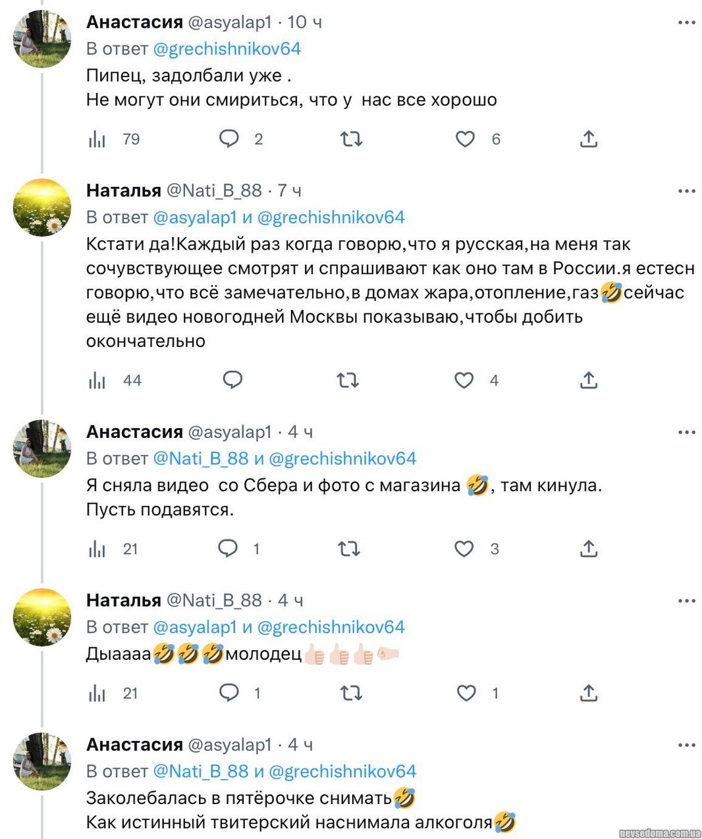Open analytics for tweet with 79 views

point(97,139)
